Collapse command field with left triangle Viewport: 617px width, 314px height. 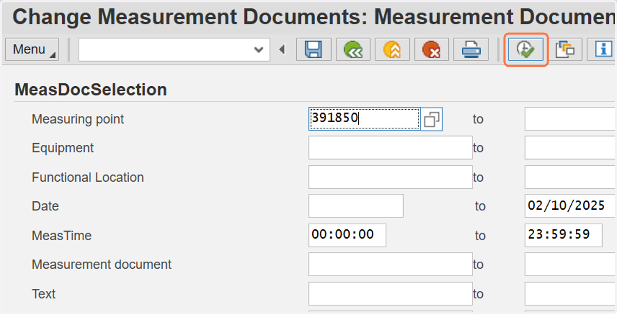tap(282, 50)
